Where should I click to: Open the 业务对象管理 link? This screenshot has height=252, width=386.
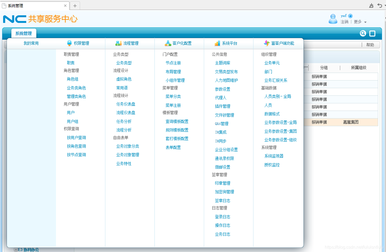(x=128, y=155)
